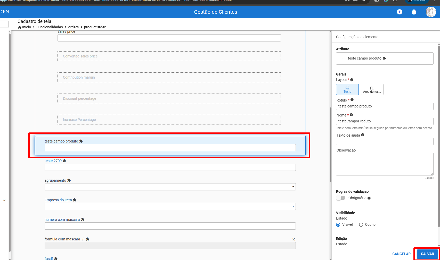Screen dimensions: 440x260
Task: Click the Configuração do elemento heading
Action: point(357,37)
